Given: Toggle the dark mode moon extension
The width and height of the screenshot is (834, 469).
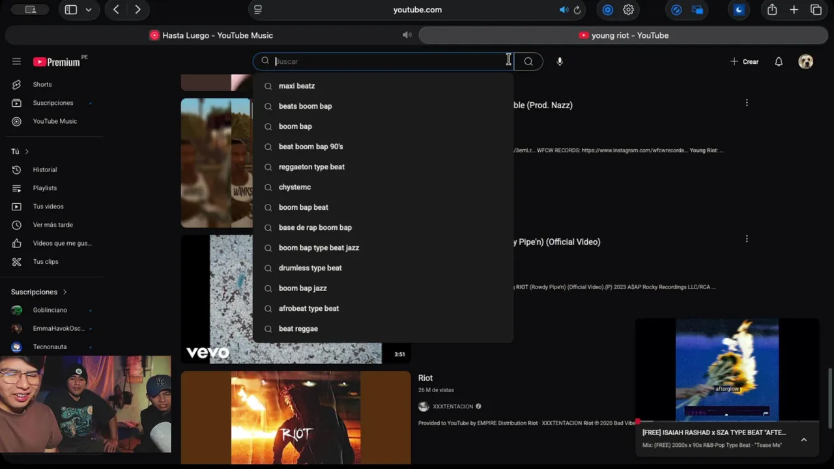Looking at the screenshot, I should [739, 10].
